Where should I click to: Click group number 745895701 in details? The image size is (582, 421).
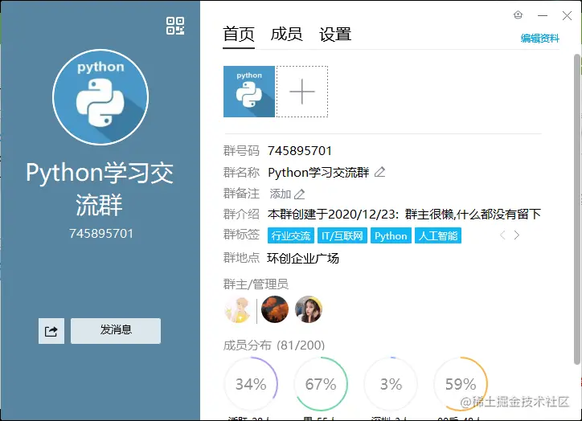point(300,151)
